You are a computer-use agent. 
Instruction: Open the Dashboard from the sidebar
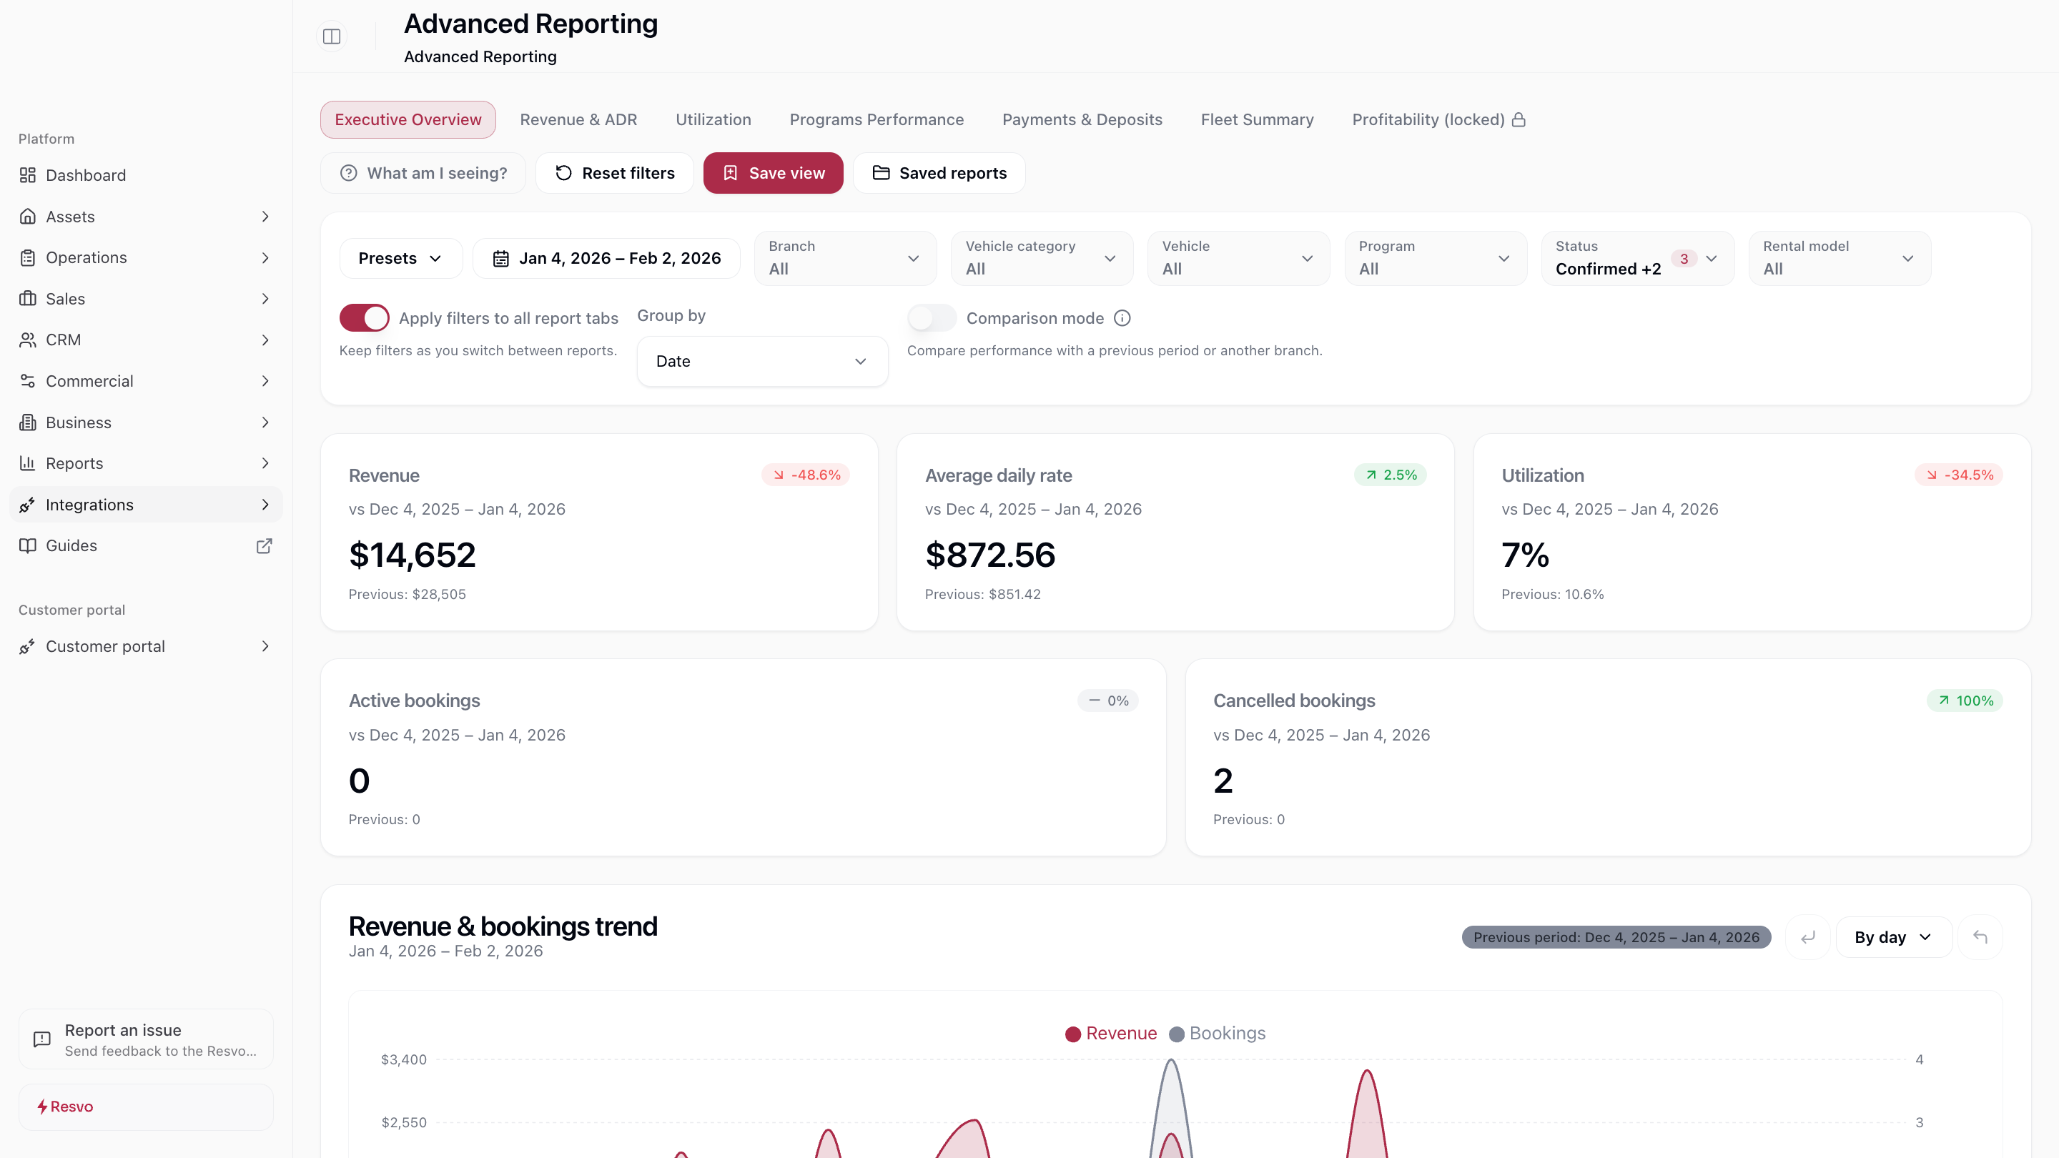[x=86, y=175]
